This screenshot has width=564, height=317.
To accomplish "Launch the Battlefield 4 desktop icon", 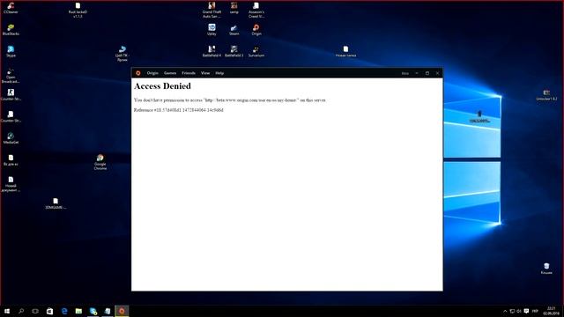I will coord(211,51).
